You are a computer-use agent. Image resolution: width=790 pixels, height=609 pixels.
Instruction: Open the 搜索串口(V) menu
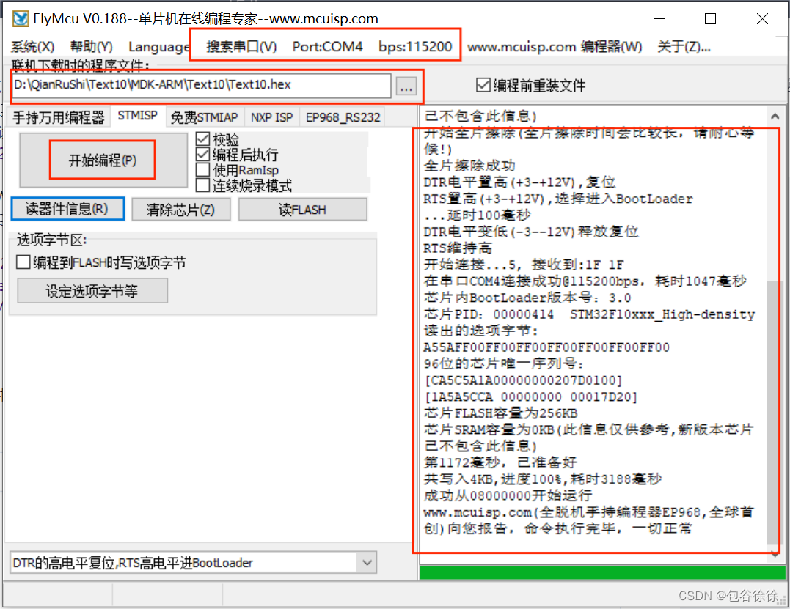tap(241, 47)
